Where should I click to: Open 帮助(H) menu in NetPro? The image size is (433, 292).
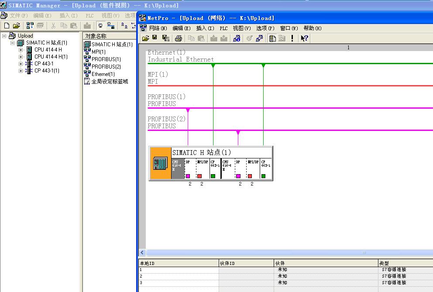[x=313, y=28]
